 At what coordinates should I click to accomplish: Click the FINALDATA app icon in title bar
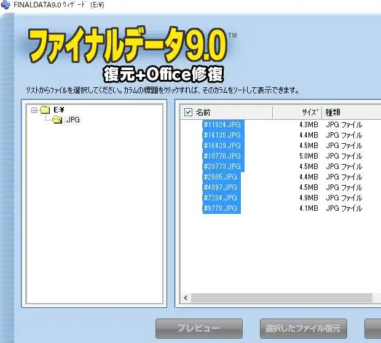click(6, 4)
